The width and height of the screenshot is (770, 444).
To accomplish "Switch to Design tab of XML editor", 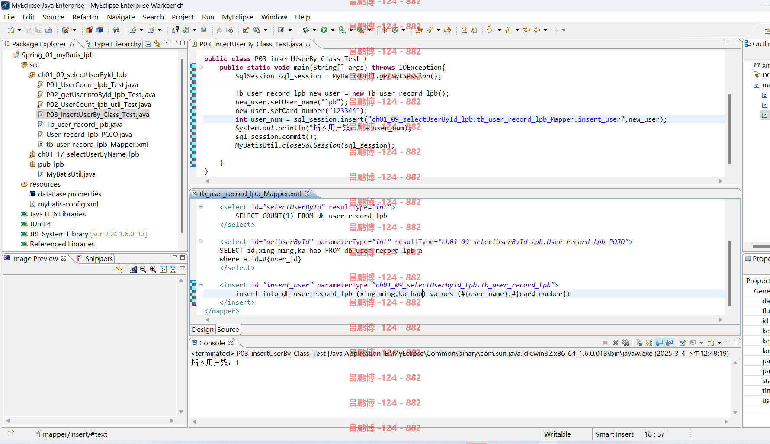I will [x=203, y=329].
